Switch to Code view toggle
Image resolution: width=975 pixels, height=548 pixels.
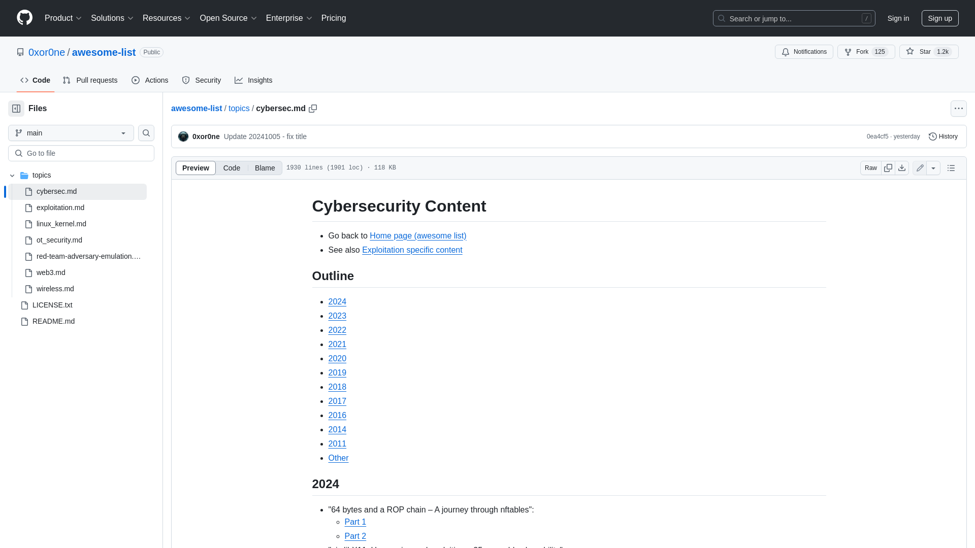(x=232, y=168)
